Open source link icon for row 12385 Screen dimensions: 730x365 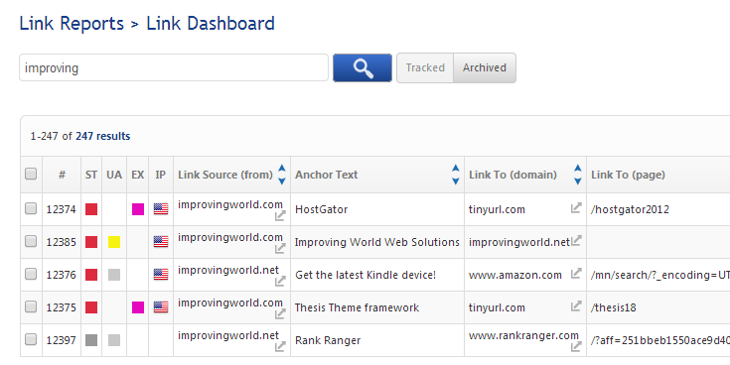[x=280, y=248]
